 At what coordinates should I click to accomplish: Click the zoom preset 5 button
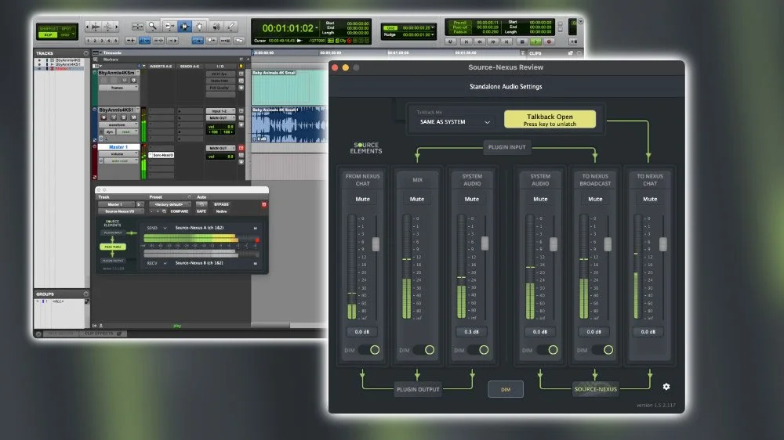[x=115, y=41]
